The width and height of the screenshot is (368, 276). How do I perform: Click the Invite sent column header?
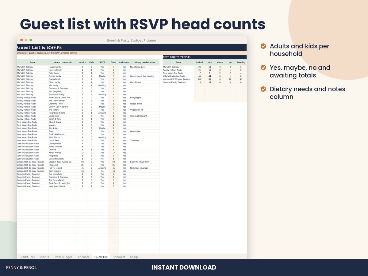click(124, 62)
